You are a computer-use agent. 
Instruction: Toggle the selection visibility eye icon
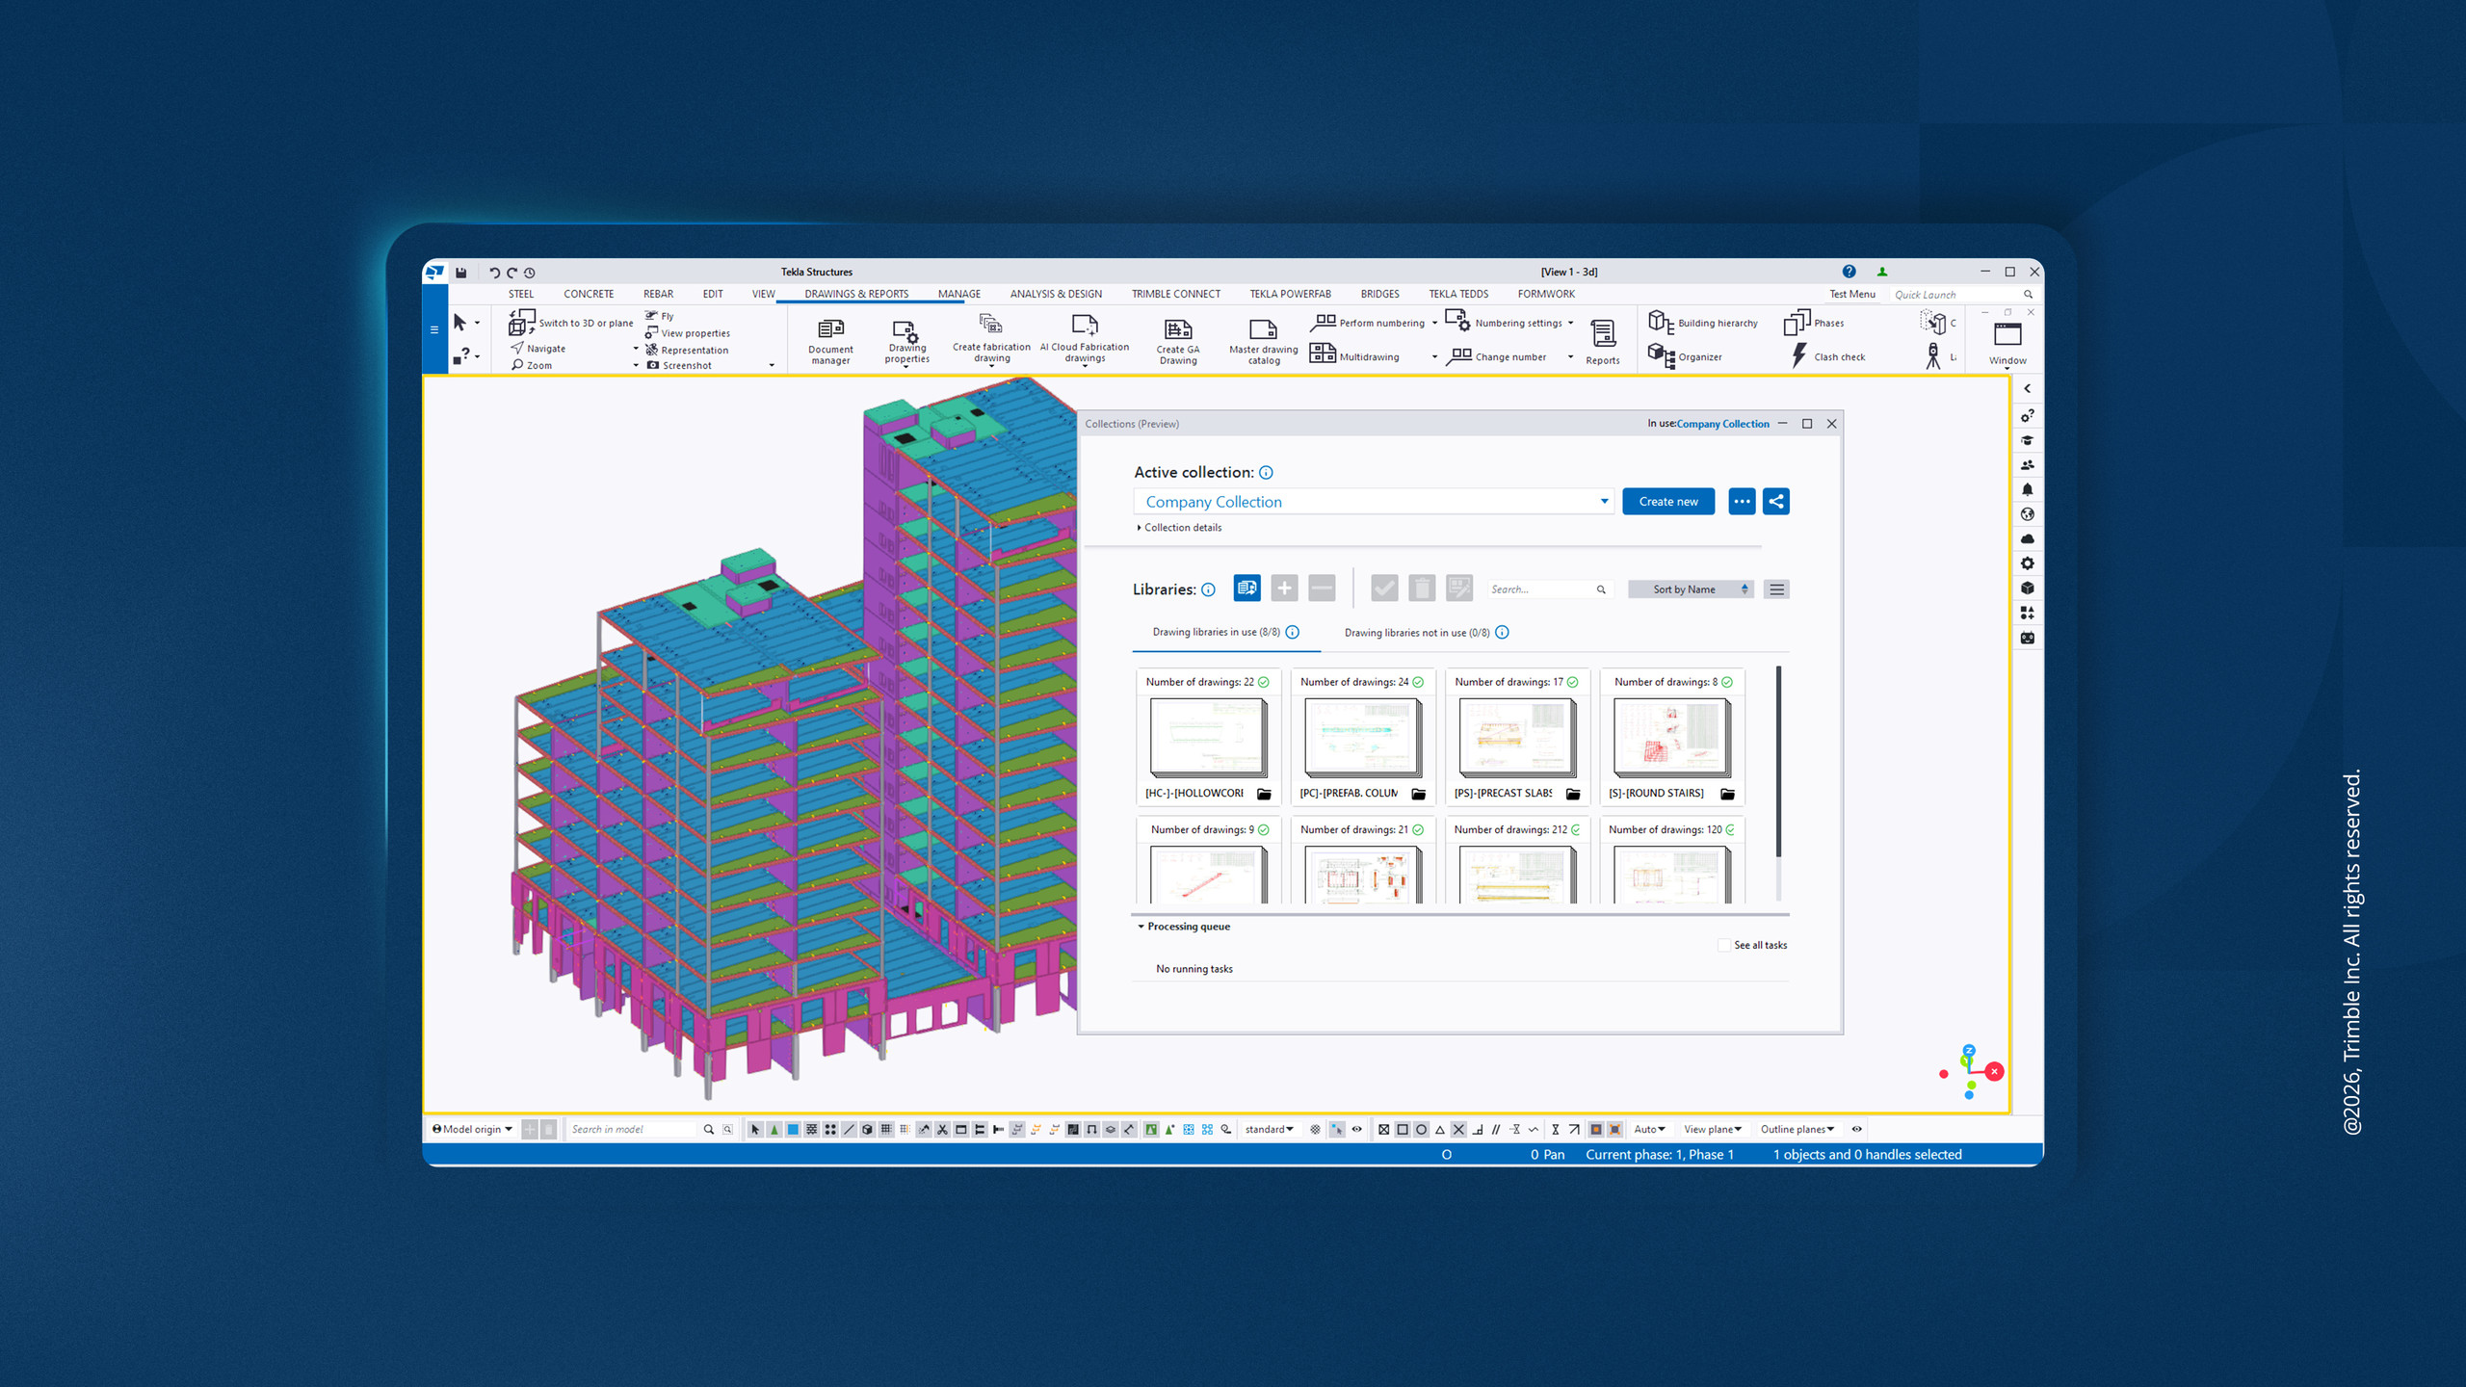pyautogui.click(x=1357, y=1129)
